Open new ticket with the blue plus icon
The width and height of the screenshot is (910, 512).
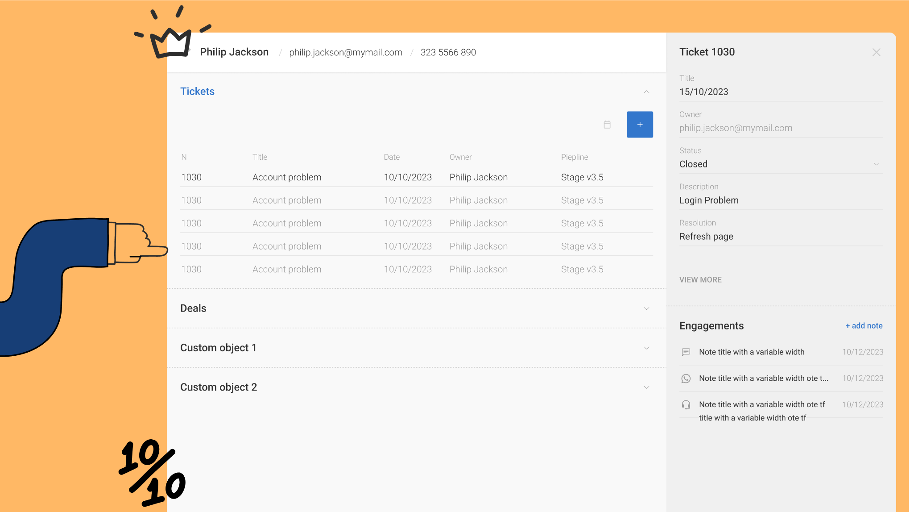[x=640, y=125]
